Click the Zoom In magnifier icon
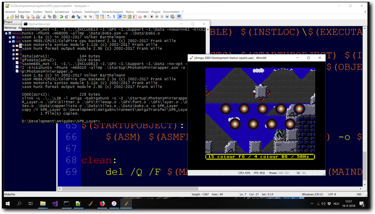Image resolution: width=375 pixels, height=214 pixels. pyautogui.click(x=85, y=17)
